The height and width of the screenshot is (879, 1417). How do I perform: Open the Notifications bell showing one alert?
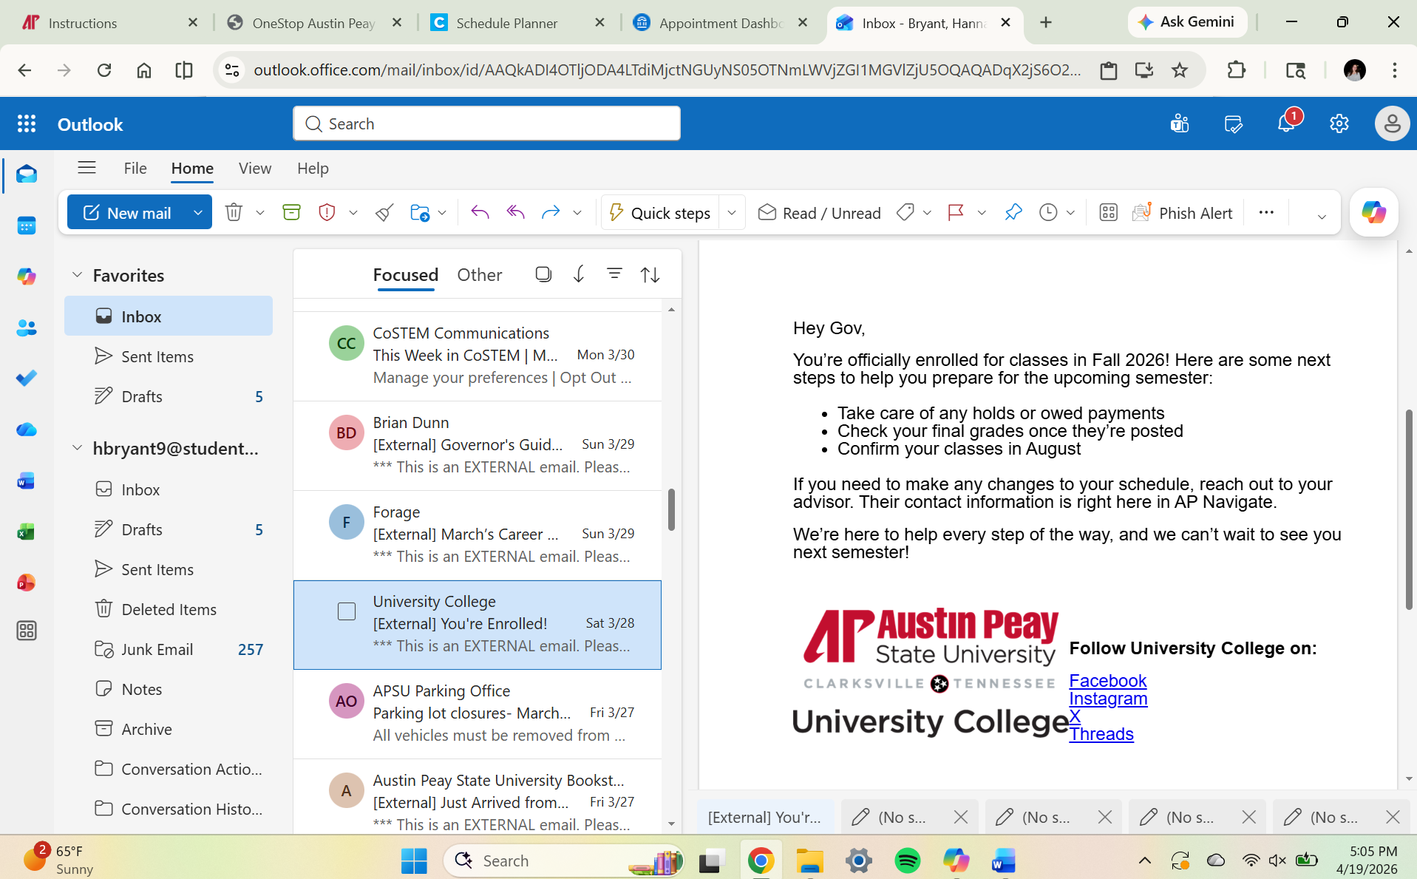(x=1287, y=123)
